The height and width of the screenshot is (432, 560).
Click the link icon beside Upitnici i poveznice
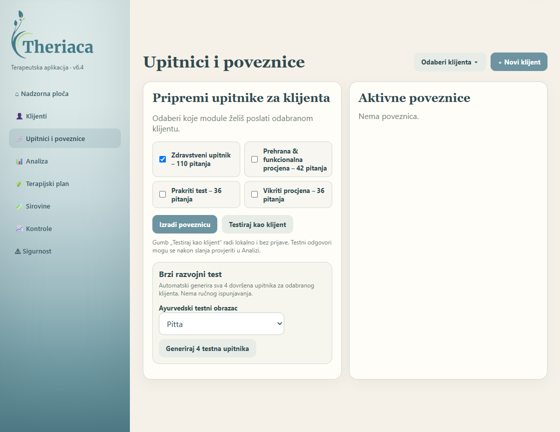coord(19,138)
